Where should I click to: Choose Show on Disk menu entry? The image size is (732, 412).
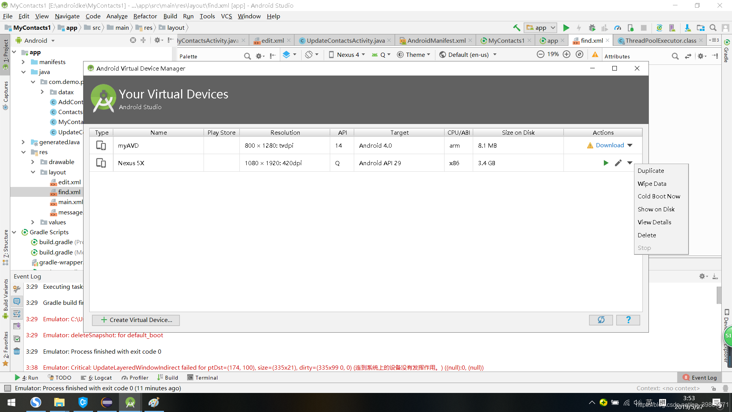point(661,209)
